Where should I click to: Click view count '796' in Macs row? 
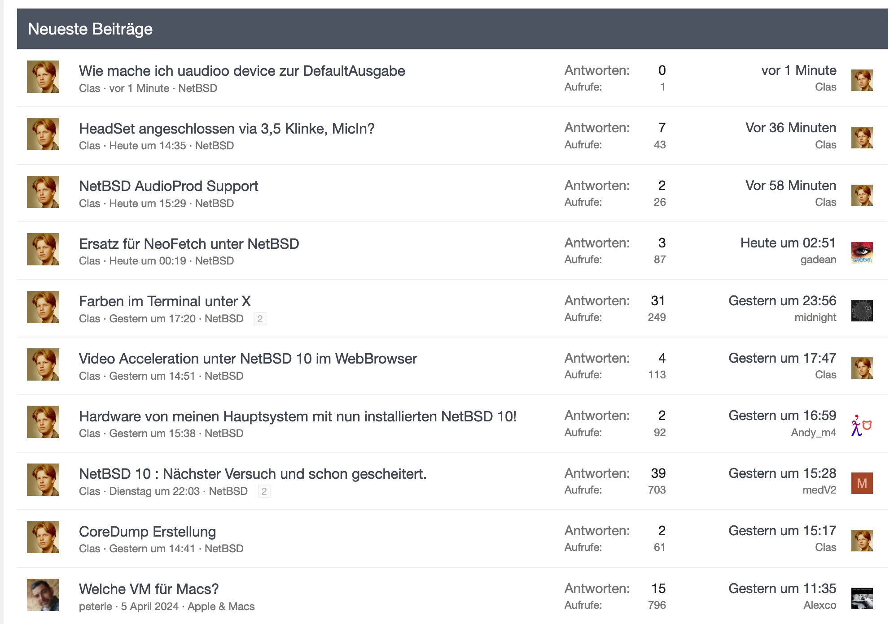(x=657, y=605)
